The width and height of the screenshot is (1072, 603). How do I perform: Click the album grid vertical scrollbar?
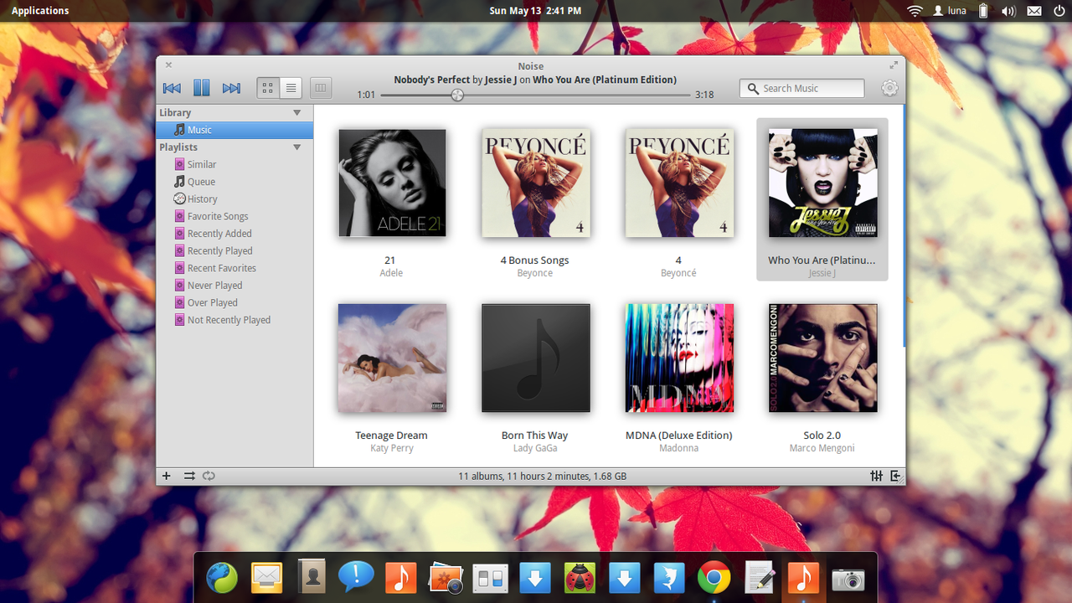coord(904,226)
